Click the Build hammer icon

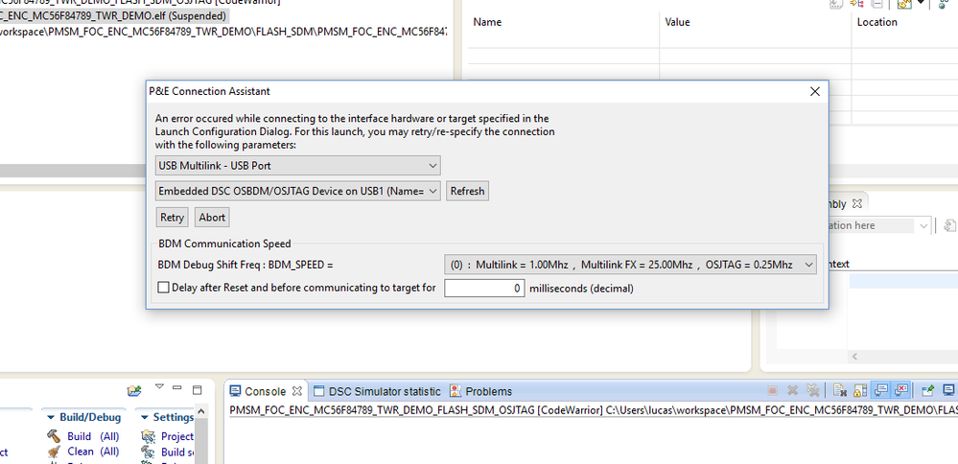point(54,436)
